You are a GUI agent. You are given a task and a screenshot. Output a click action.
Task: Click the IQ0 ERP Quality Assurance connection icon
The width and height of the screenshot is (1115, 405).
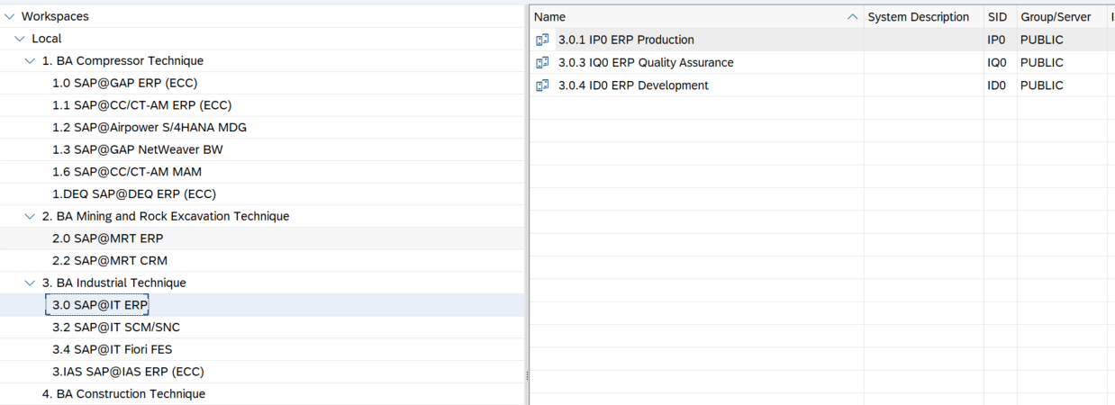pyautogui.click(x=542, y=63)
